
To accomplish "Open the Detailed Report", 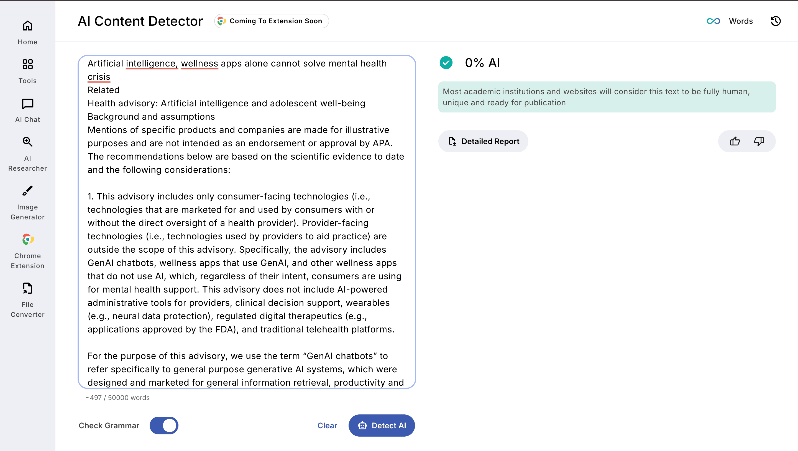I will coord(483,141).
